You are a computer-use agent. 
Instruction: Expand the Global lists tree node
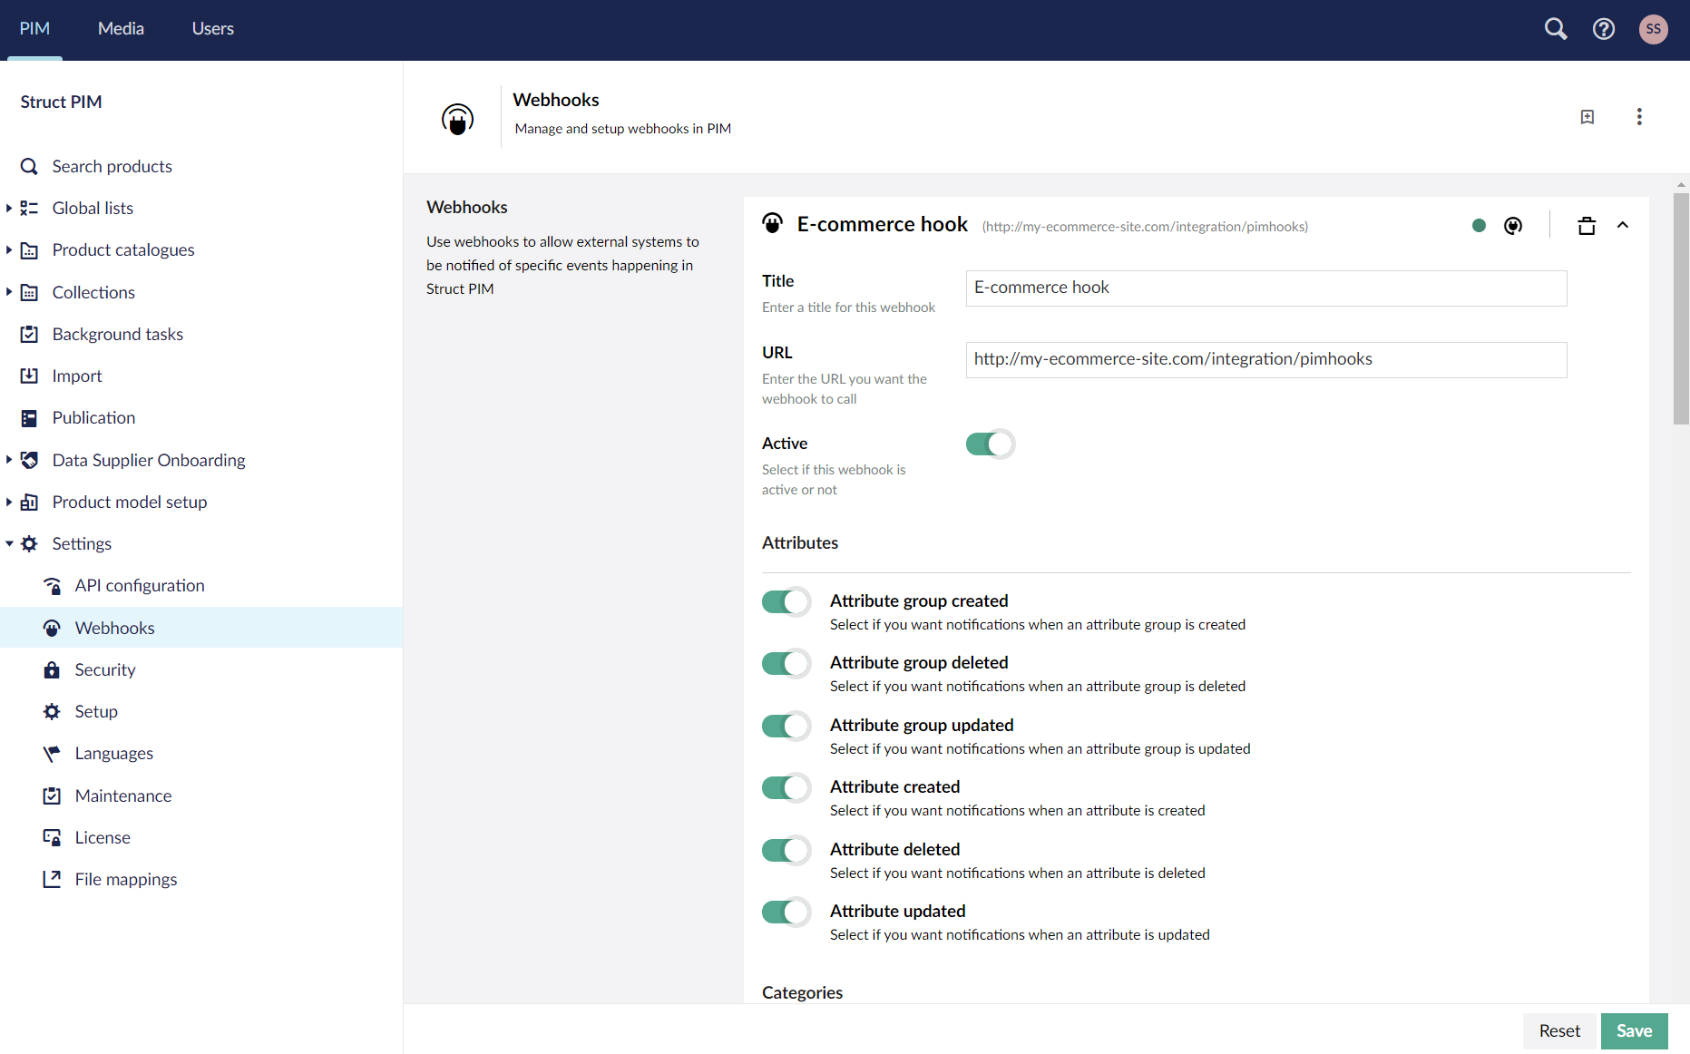[9, 209]
